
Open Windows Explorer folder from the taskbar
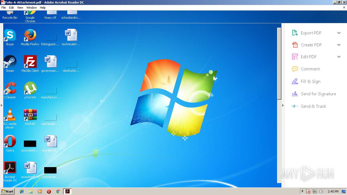31,191
